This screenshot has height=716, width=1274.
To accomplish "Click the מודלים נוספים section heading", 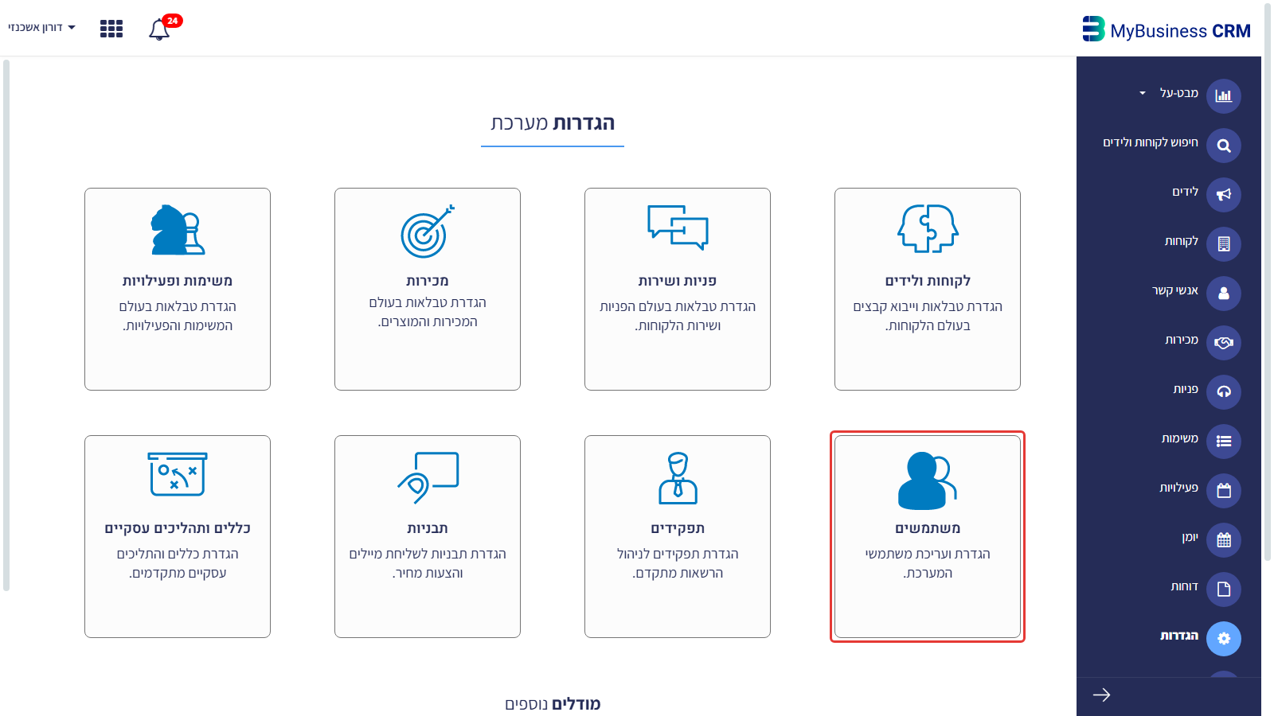I will point(553,704).
